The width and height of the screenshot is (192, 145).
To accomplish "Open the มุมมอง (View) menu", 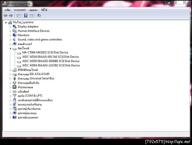I will 33,10.
